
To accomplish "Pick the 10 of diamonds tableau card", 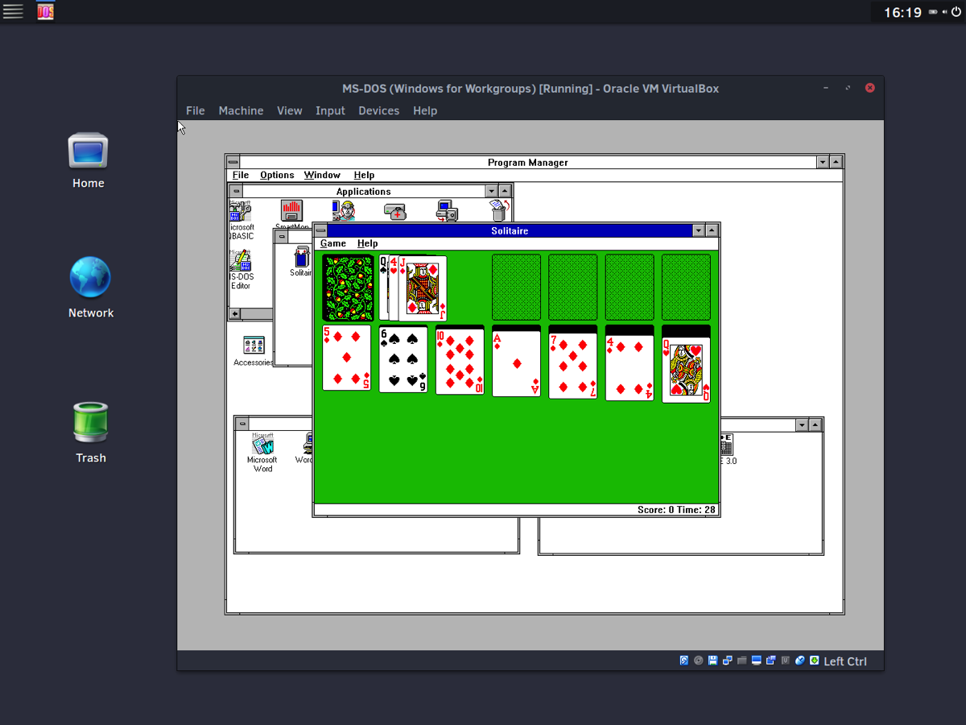I will pyautogui.click(x=460, y=362).
